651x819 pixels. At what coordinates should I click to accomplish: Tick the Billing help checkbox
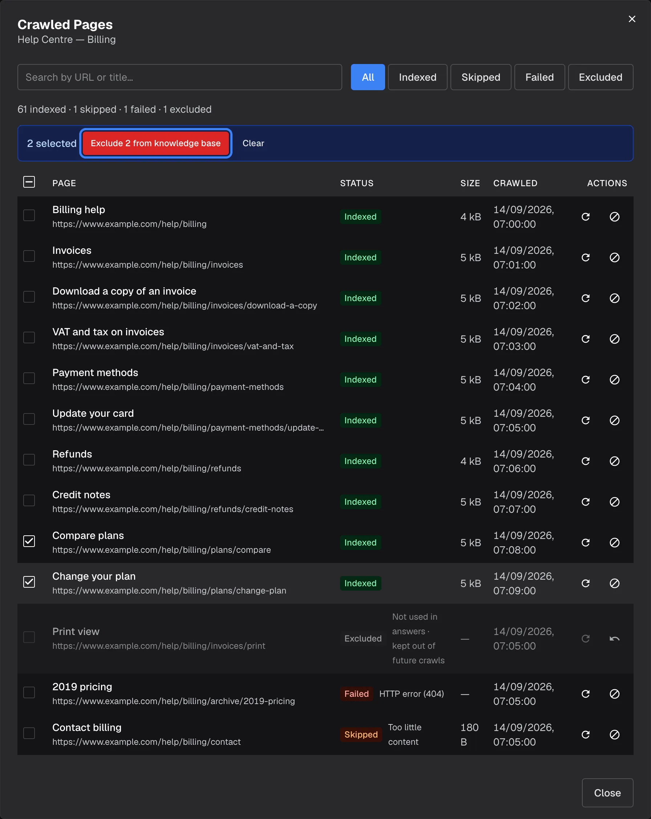[29, 215]
